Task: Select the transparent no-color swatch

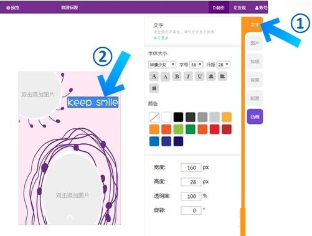Action: [x=154, y=117]
